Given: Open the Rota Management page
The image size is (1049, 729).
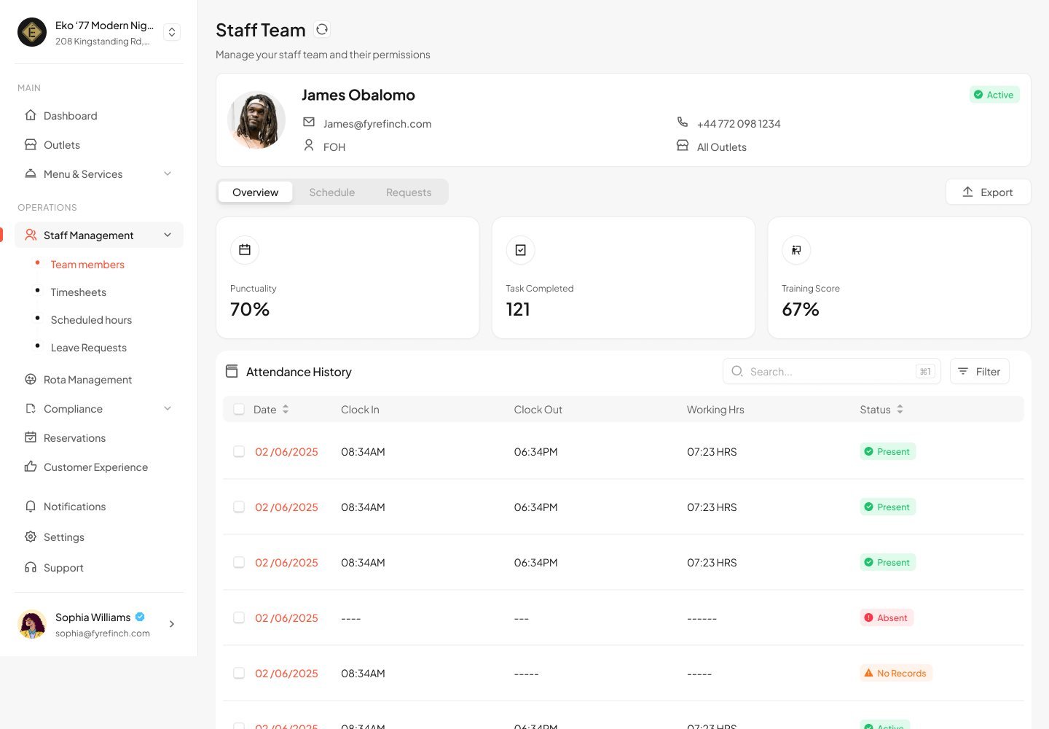Looking at the screenshot, I should click(87, 380).
